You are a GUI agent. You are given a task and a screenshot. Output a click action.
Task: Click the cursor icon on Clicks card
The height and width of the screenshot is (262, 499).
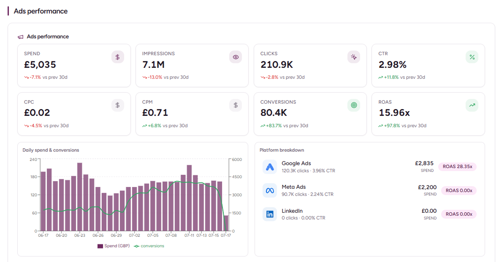click(x=354, y=57)
